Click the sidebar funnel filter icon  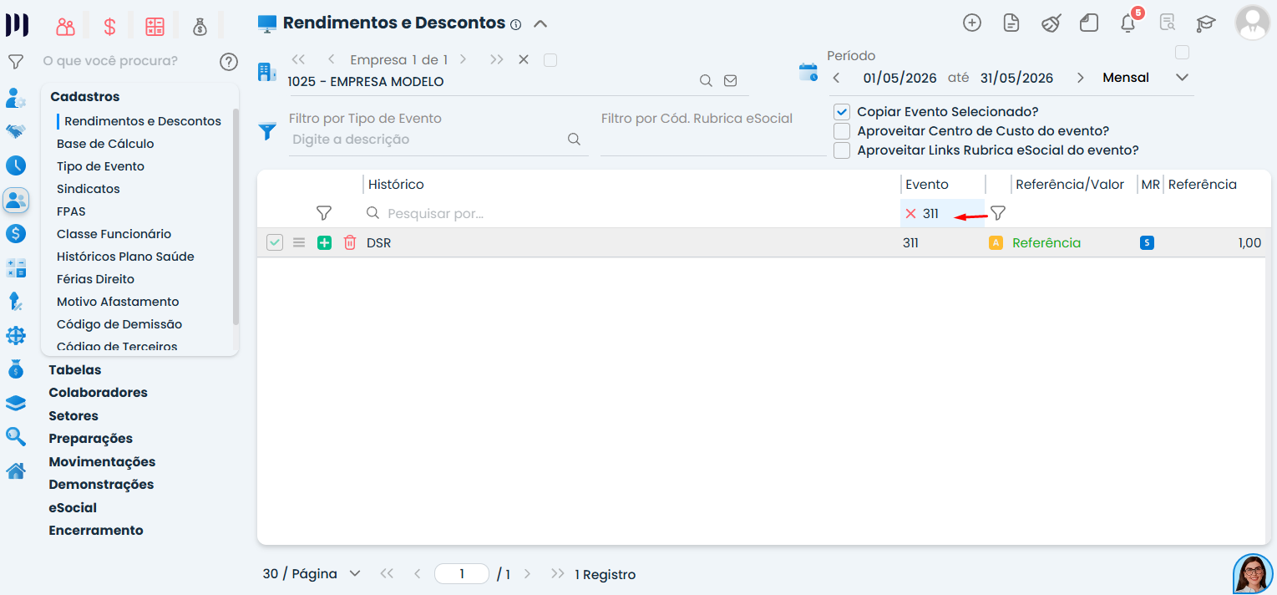(x=16, y=61)
